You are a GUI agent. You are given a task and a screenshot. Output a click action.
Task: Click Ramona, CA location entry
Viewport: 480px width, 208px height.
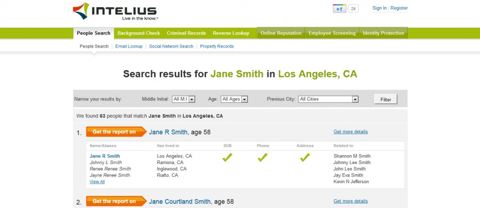point(170,163)
